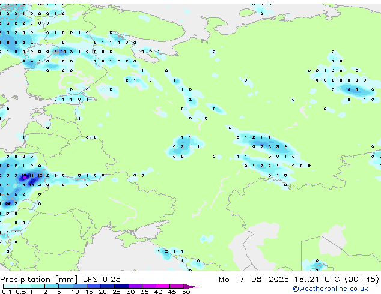The height and width of the screenshot is (294, 381).
Task: Click the '50' legend scale label
Action: [x=186, y=292]
